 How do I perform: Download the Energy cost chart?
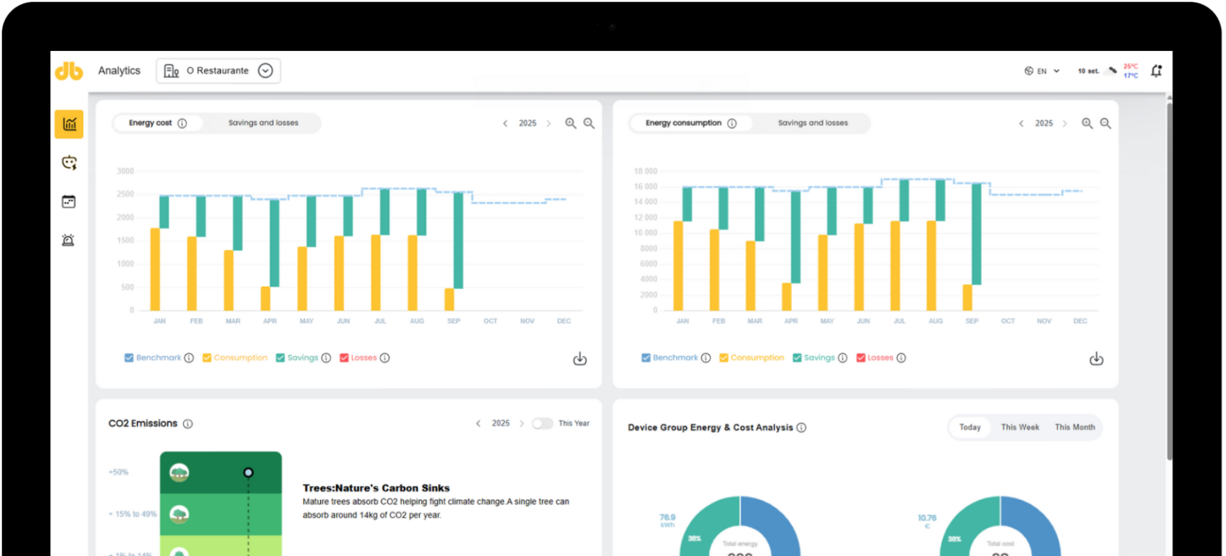(x=580, y=359)
